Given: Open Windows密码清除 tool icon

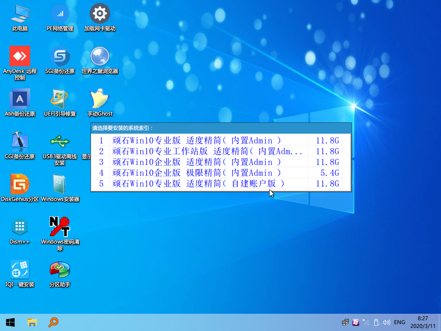Looking at the screenshot, I should click(60, 227).
